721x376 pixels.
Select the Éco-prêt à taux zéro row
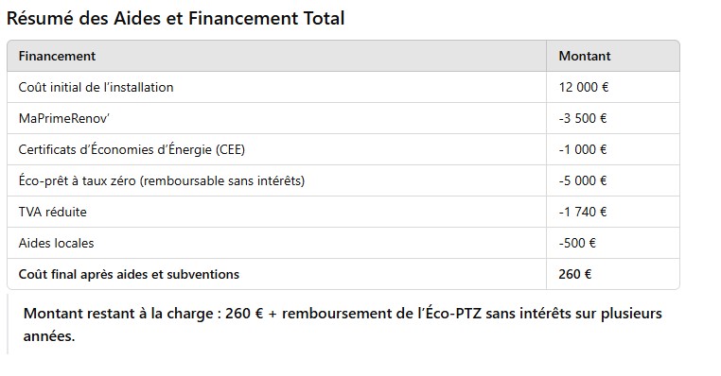pos(343,180)
